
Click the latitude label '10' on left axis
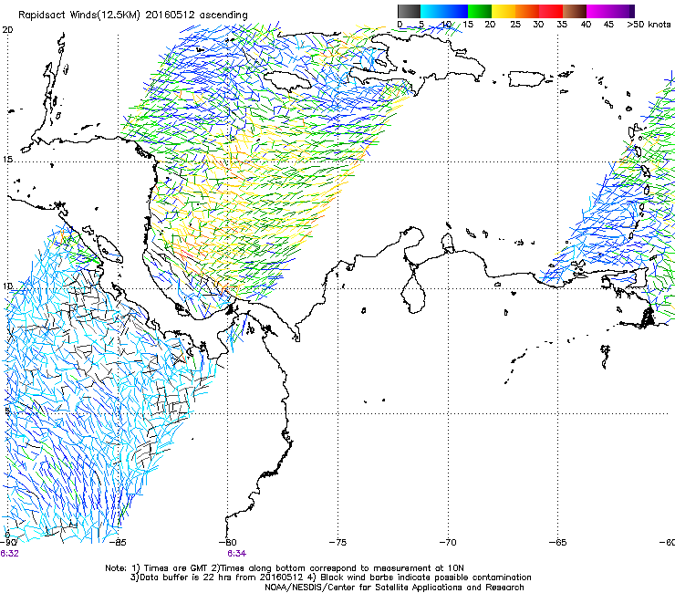click(x=7, y=286)
